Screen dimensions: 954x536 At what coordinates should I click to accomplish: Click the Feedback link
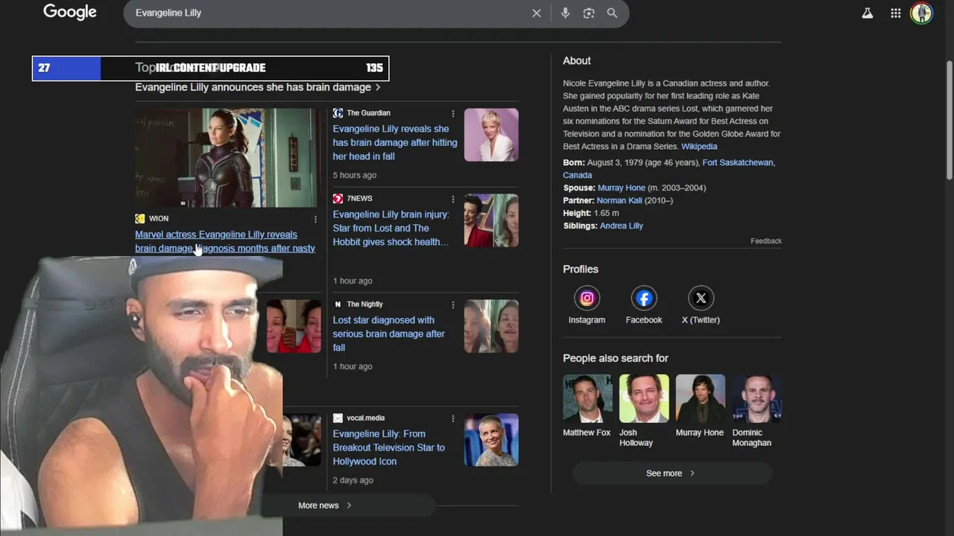(x=766, y=241)
